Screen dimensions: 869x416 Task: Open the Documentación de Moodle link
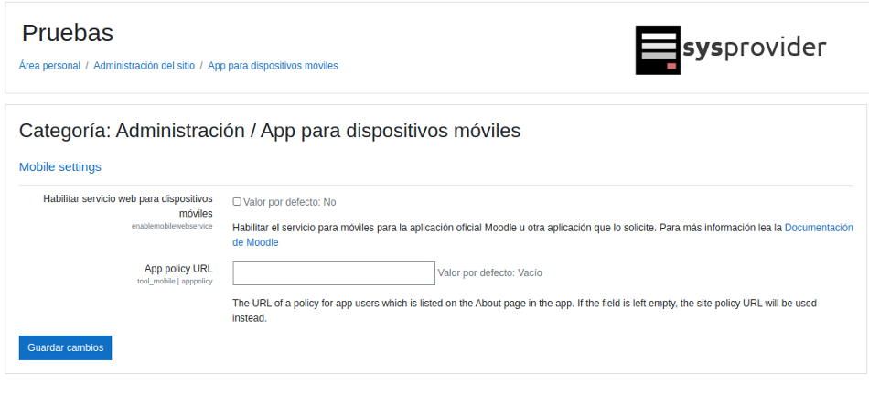click(818, 228)
